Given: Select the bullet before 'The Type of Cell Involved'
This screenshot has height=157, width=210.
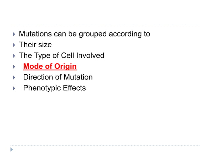Looking at the screenshot, I should click(x=13, y=56).
